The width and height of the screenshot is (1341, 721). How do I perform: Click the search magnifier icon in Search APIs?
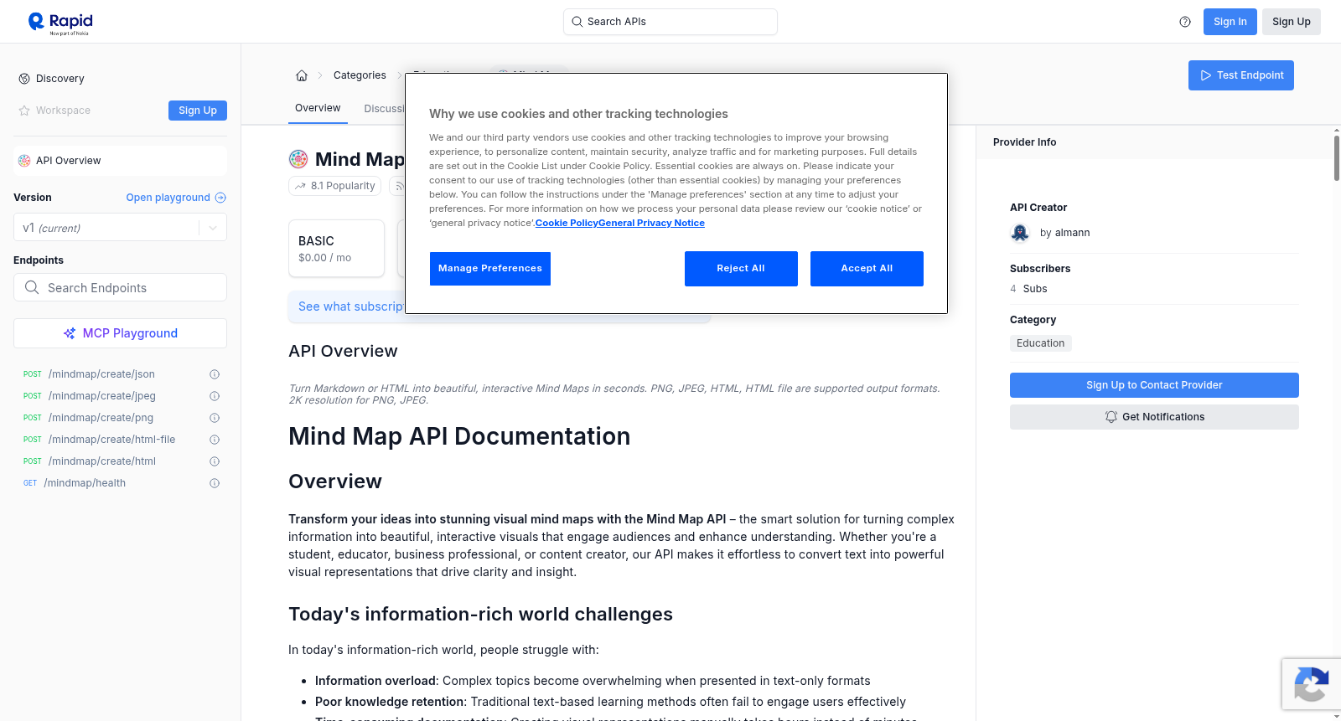[x=577, y=22]
